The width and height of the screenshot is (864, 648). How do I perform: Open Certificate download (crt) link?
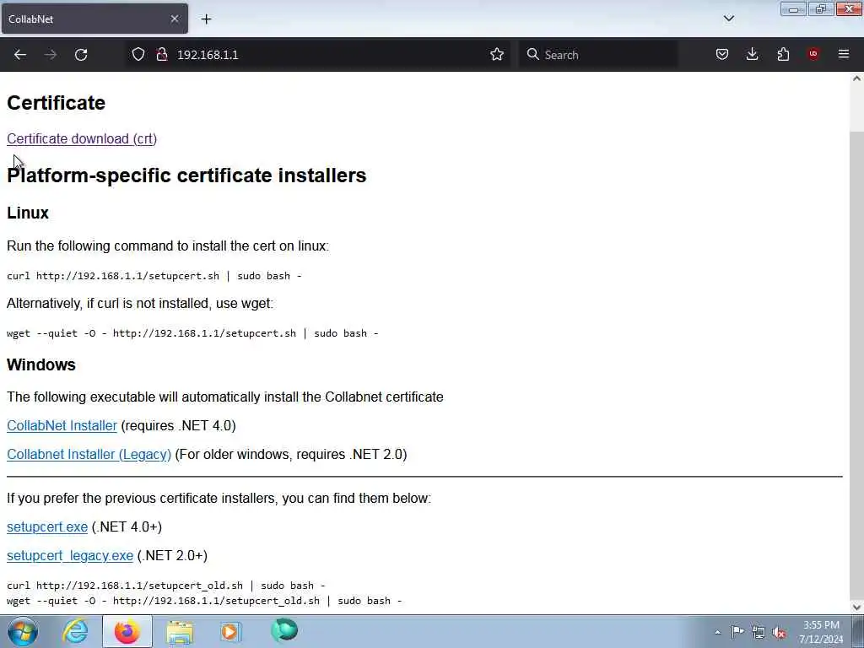click(82, 139)
